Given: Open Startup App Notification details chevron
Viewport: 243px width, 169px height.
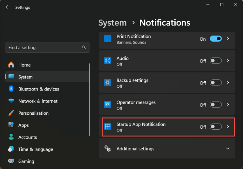Looking at the screenshot, I should [x=228, y=127].
